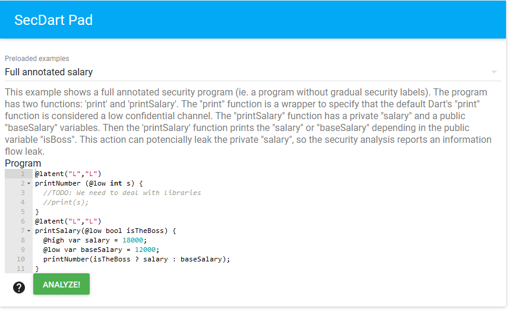The height and width of the screenshot is (313, 509).
Task: Collapse the printNumber function fold arrow
Action: coord(29,183)
